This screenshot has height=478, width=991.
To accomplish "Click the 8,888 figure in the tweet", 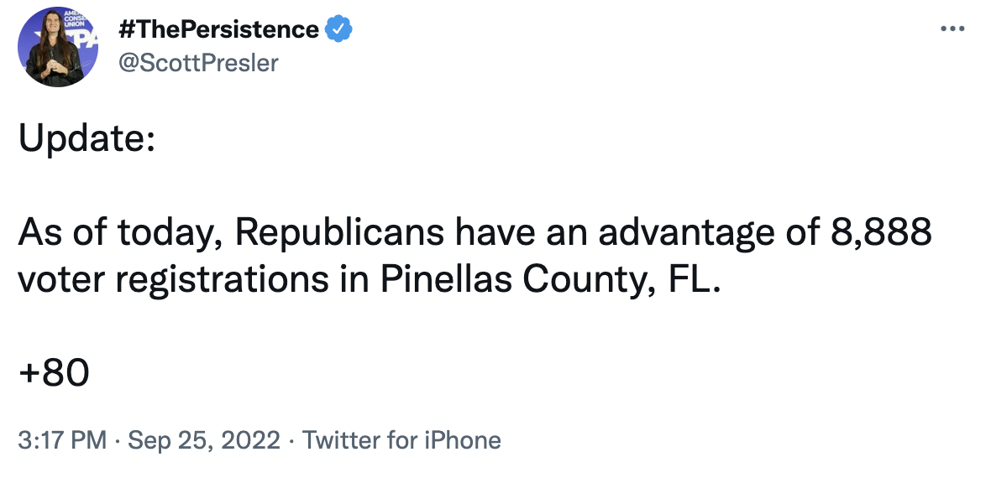I will (x=880, y=232).
